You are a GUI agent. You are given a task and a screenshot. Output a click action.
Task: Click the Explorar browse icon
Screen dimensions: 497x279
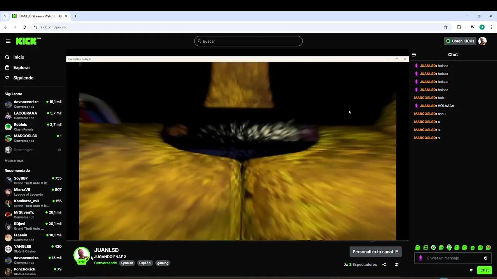[7, 67]
